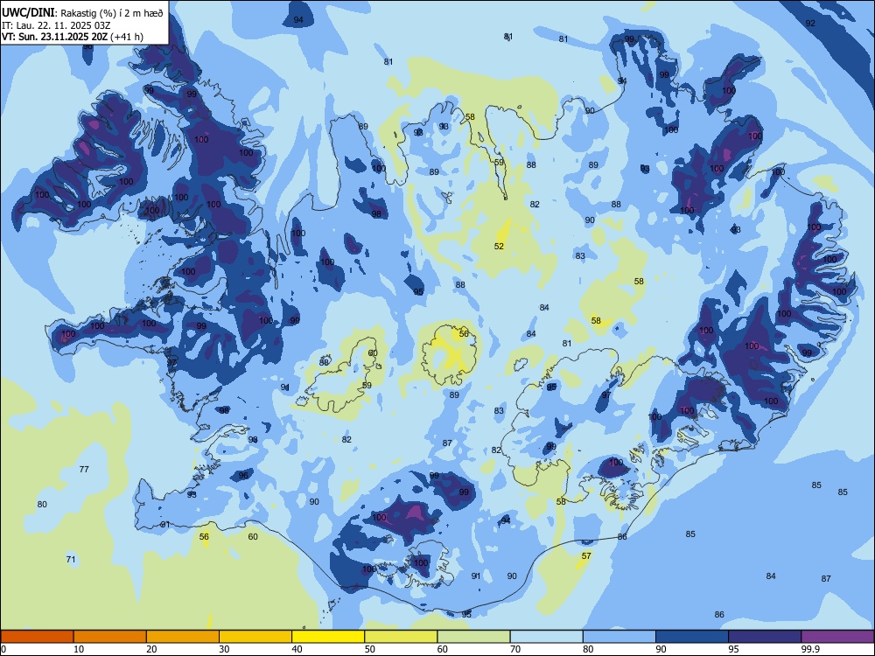Click the legend tick label 50

tap(370, 649)
